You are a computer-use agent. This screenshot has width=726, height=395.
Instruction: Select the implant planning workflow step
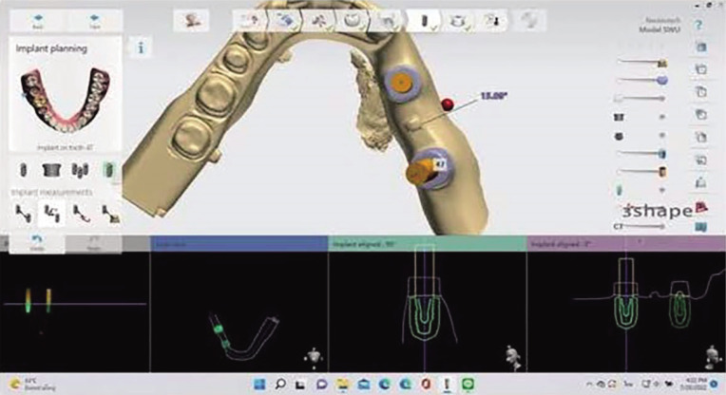click(x=425, y=19)
